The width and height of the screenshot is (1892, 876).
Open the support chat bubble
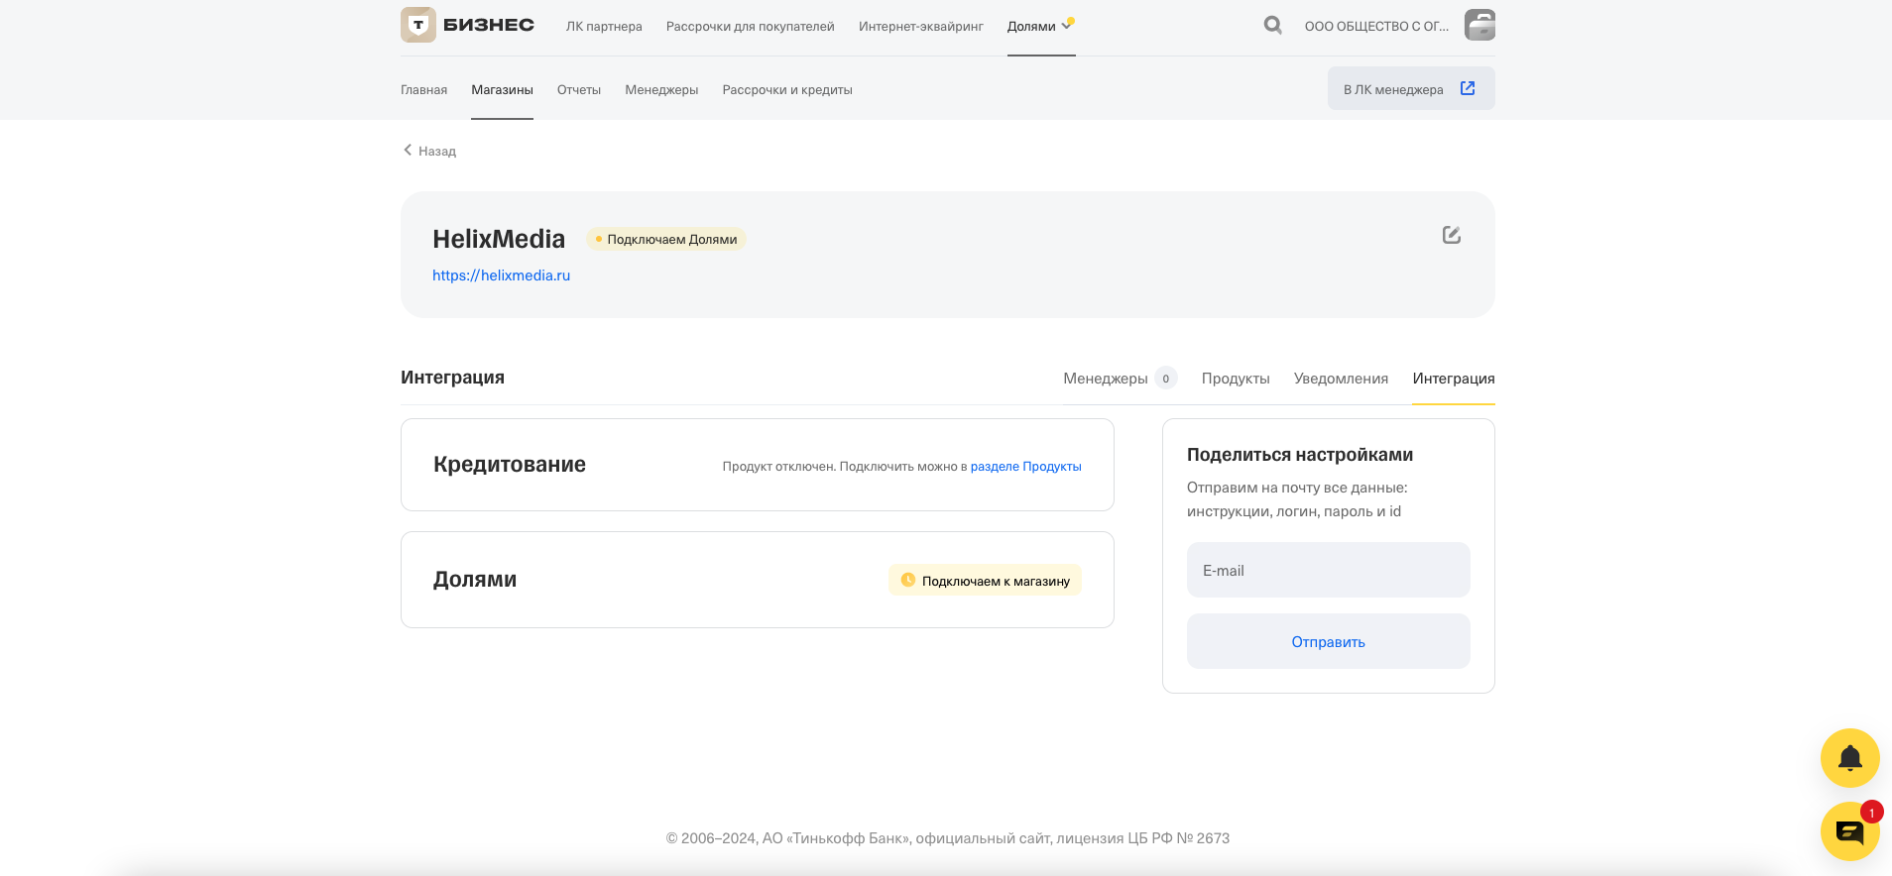click(x=1850, y=831)
